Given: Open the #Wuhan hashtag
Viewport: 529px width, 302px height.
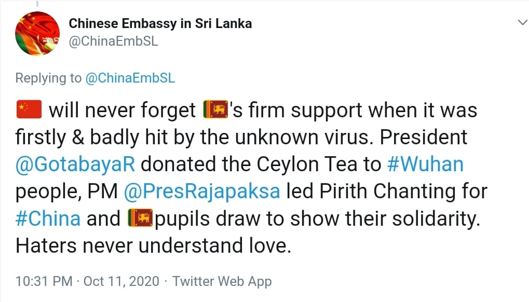Looking at the screenshot, I should pyautogui.click(x=425, y=164).
